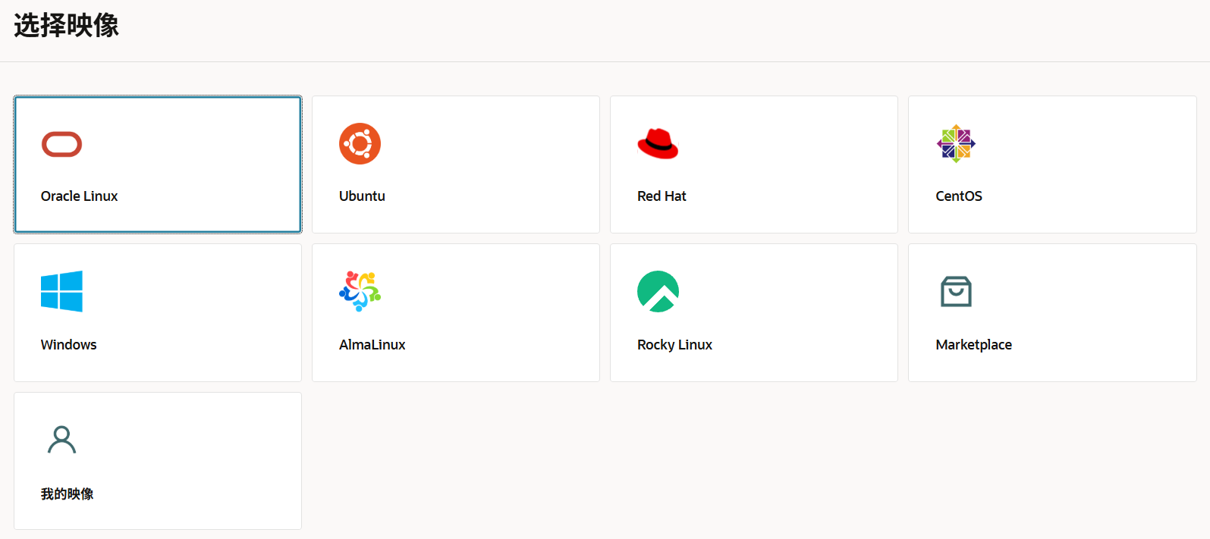Click the Red Hat fedora logo
This screenshot has height=539, width=1210.
pyautogui.click(x=658, y=143)
